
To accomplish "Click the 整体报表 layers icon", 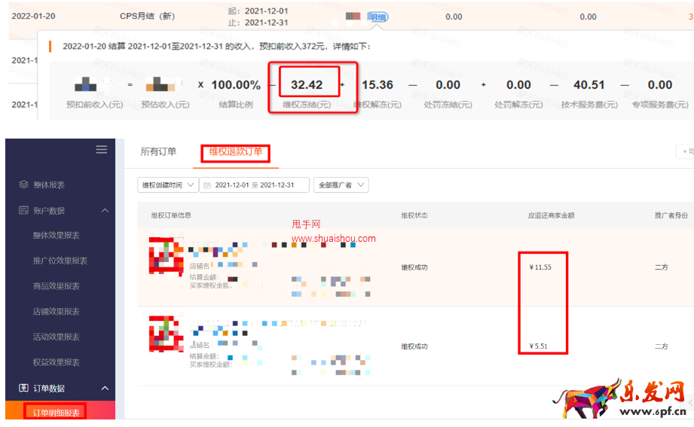I will (x=23, y=185).
